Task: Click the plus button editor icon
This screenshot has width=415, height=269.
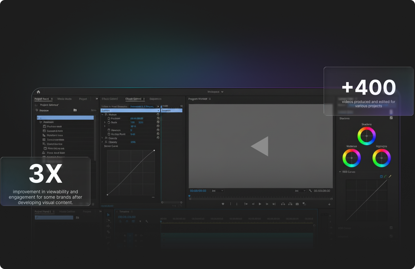Action: pyautogui.click(x=329, y=204)
